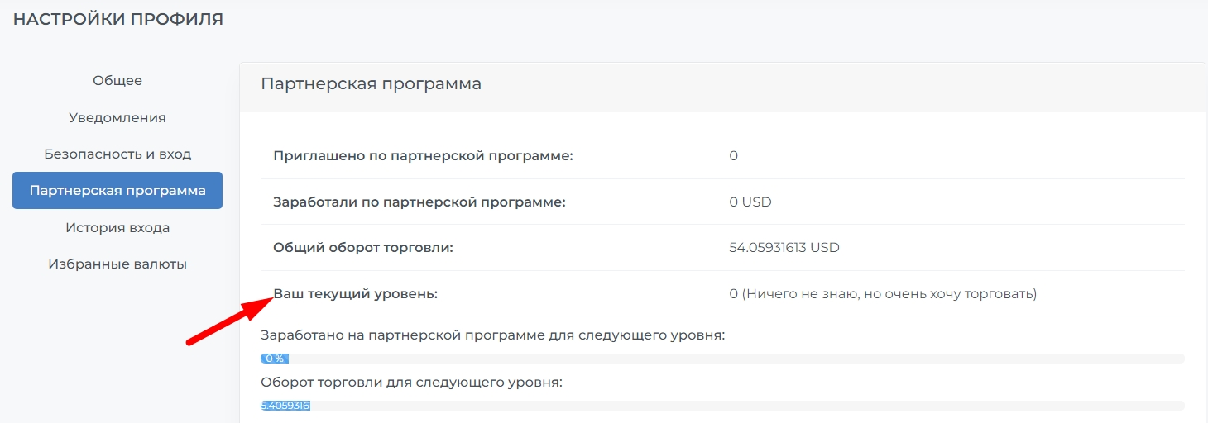Click the Приглашено по партнерской программе row

pos(722,155)
